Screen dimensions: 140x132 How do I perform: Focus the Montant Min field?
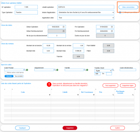pyautogui.click(x=48, y=51)
